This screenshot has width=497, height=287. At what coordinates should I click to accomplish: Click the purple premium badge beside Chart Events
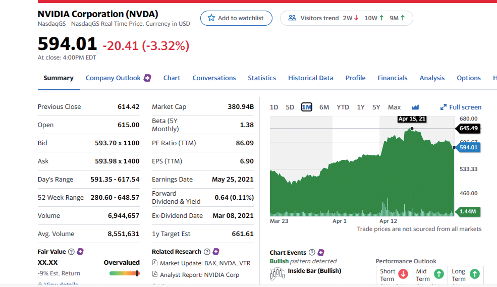click(x=321, y=253)
